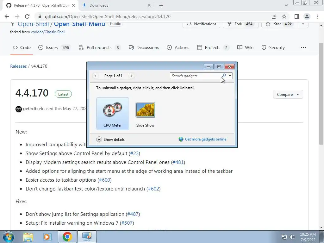Click the GitHub URL address bar
The height and width of the screenshot is (243, 324).
click(108, 16)
